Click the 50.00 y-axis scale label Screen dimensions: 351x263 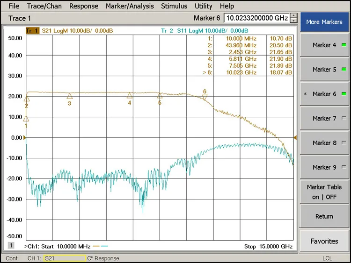(x=15, y=38)
